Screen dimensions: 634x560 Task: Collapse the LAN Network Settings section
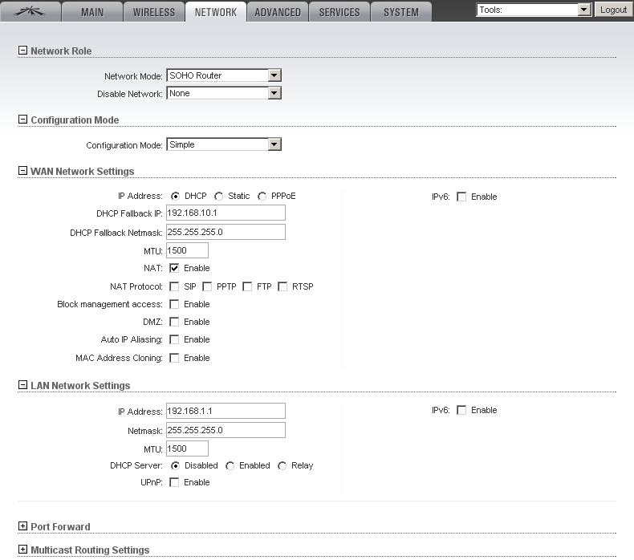[x=22, y=385]
